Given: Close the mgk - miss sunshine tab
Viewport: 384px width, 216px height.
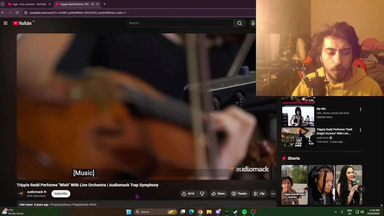Looking at the screenshot, I should pos(49,4).
